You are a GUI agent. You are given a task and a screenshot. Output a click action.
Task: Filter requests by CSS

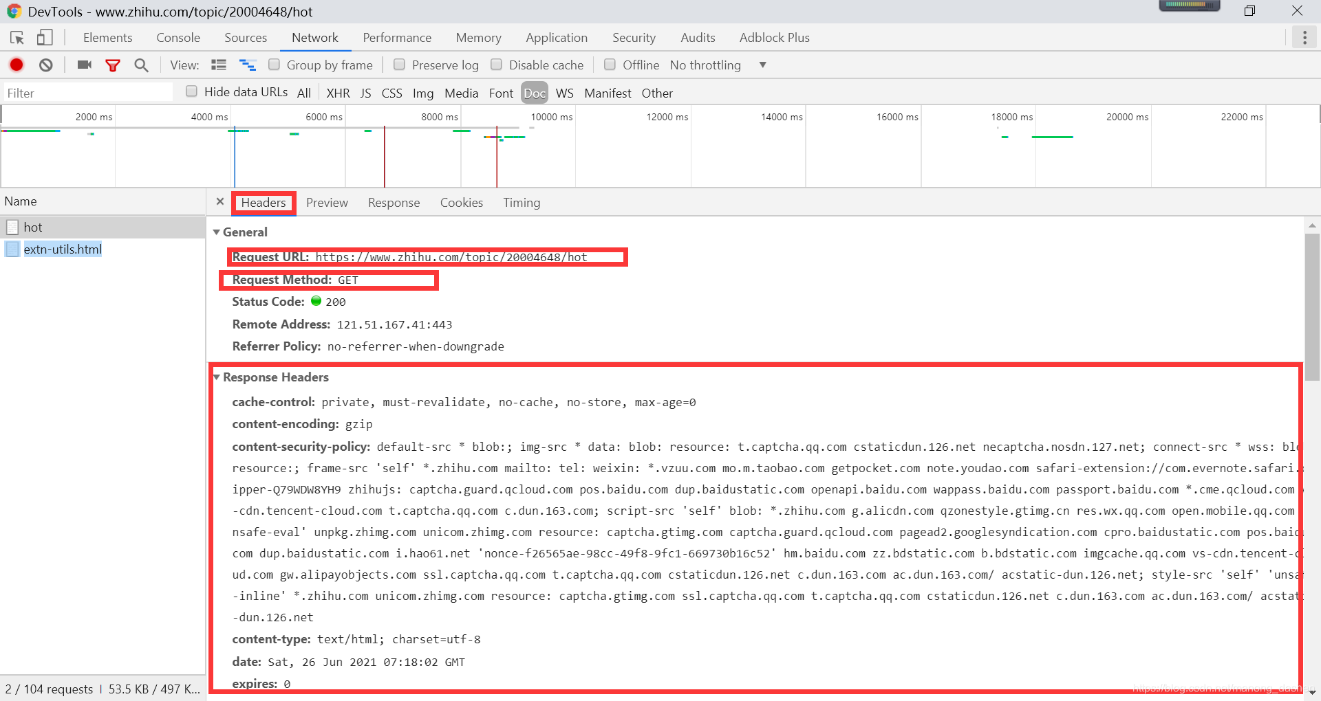click(391, 93)
